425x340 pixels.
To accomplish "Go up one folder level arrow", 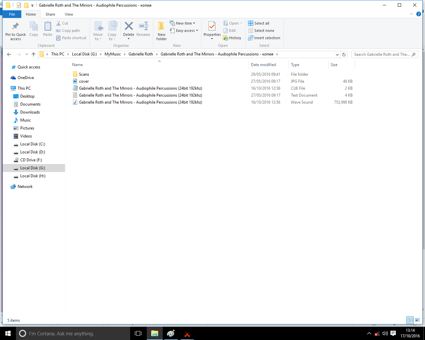I will pos(34,54).
